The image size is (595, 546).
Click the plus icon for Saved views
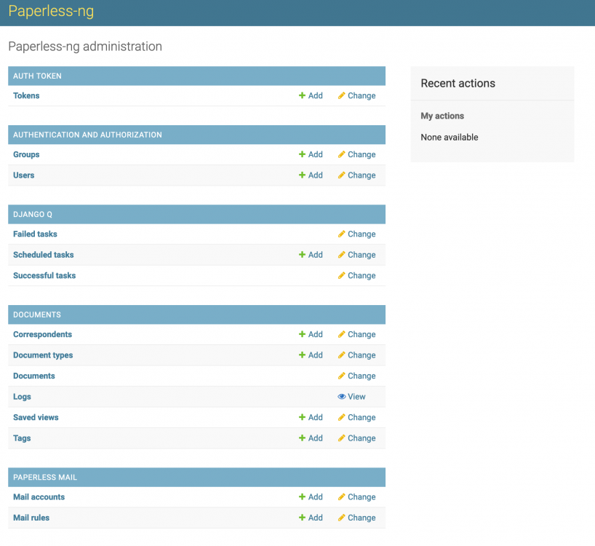pos(302,417)
